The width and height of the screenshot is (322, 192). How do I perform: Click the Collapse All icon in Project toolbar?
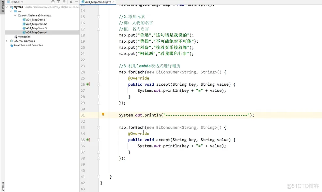[64, 2]
